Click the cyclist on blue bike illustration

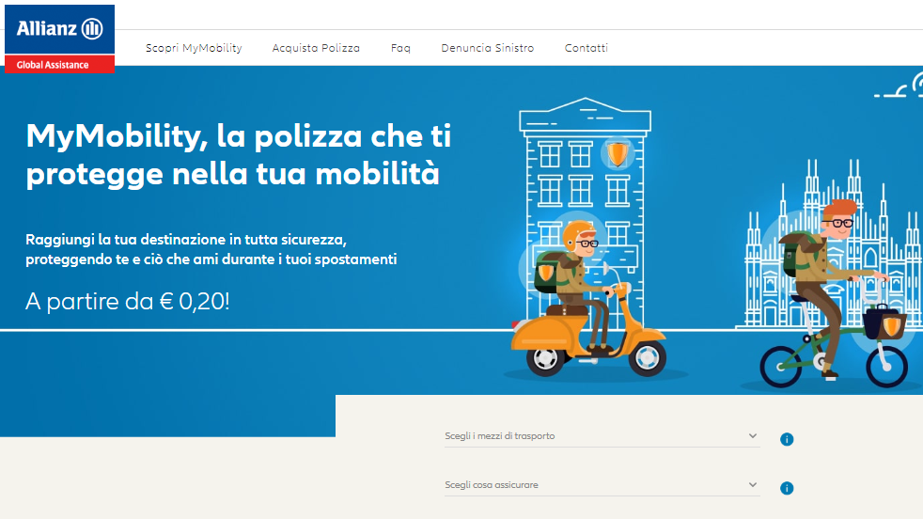coord(834,294)
